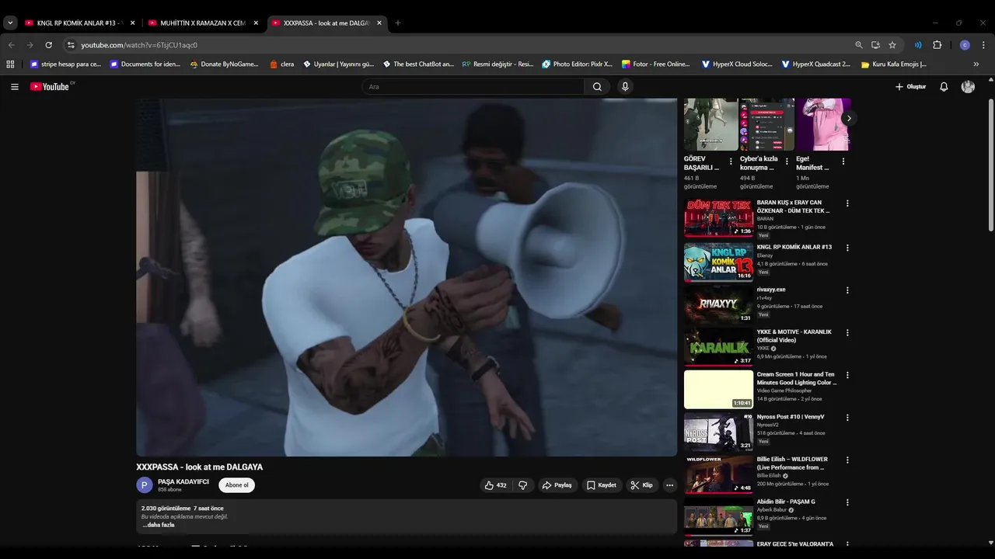Open options for rivaxyy.exe video

(847, 290)
